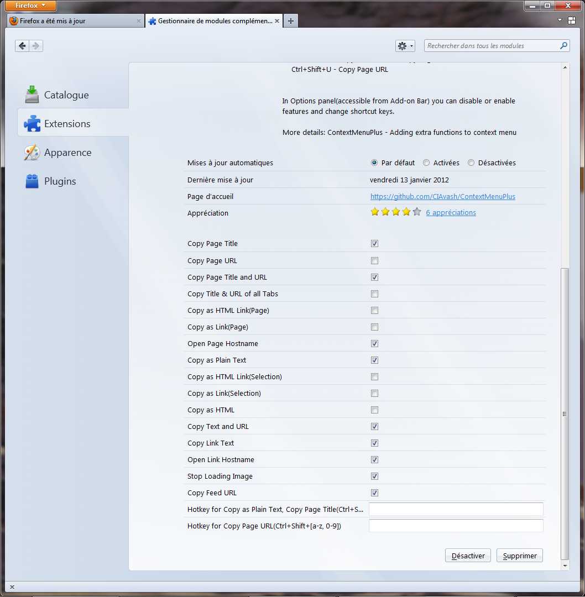Switch to 'Firefox a été mis à jour' tab

75,21
